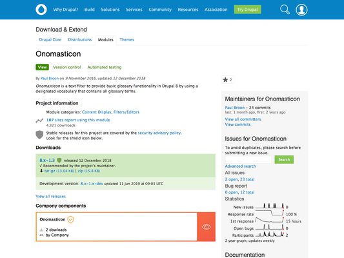Click the download arrow icon before tar.gz
The image size is (344, 258).
(41, 171)
